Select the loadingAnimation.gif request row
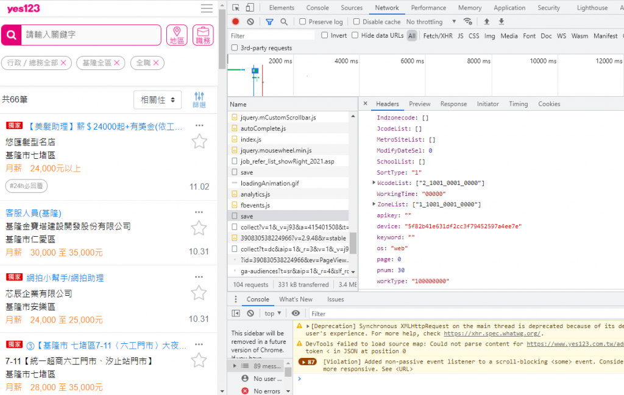 pyautogui.click(x=289, y=183)
